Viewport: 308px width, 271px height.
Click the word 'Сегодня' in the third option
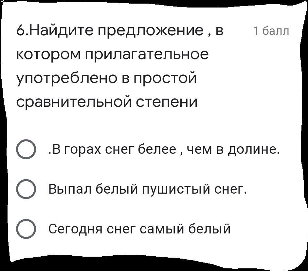[x=75, y=229]
